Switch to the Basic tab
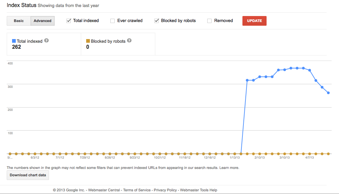This screenshot has height=194, width=339. click(19, 21)
